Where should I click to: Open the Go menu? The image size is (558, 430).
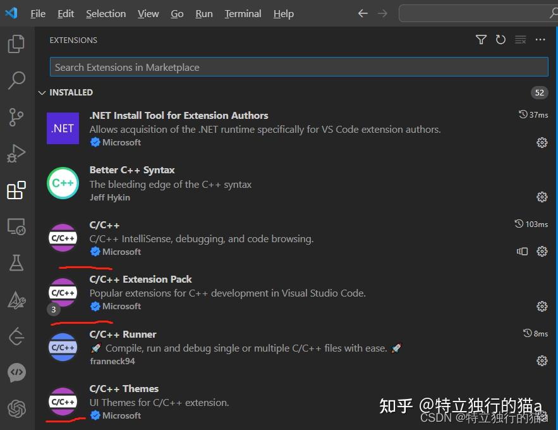[177, 14]
